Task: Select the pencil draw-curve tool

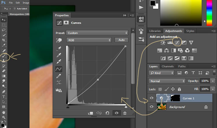Action: coord(59,76)
